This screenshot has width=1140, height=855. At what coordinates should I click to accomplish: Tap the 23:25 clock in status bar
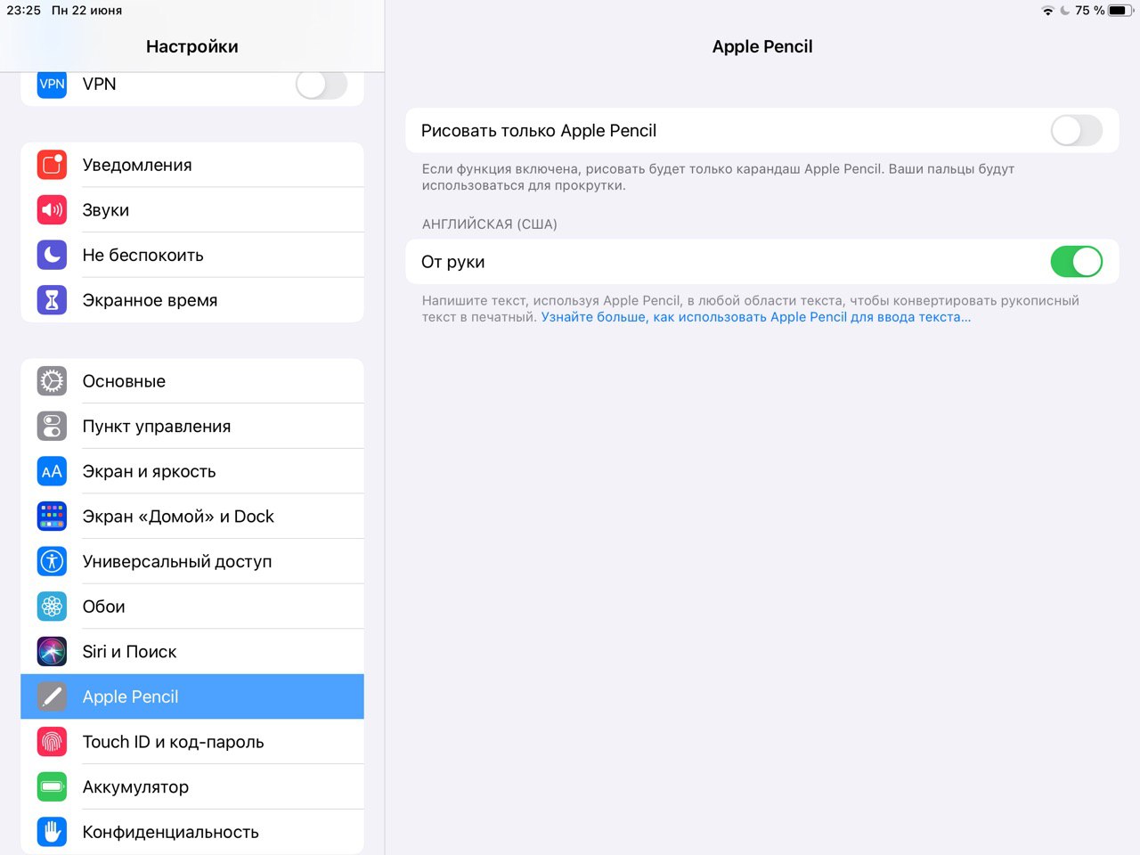(24, 11)
